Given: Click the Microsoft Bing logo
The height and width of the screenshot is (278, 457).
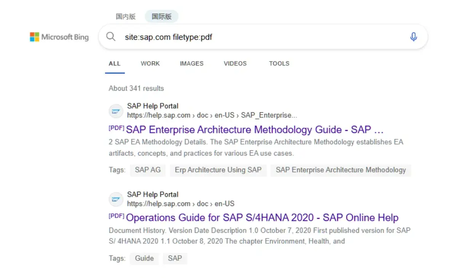Looking at the screenshot, I should point(59,37).
